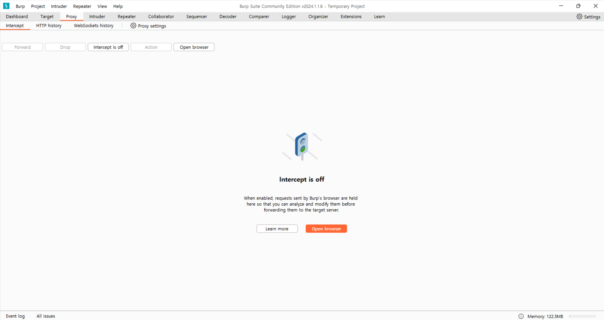Viewport: 604px width, 320px height.
Task: Open the All issues panel
Action: [x=46, y=316]
